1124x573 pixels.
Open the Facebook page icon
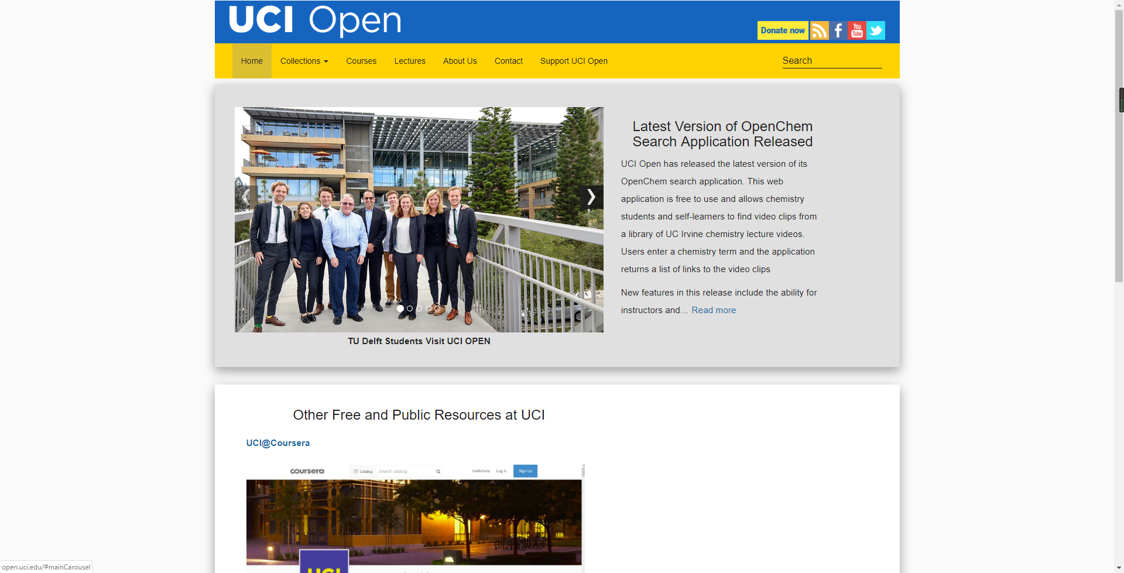[x=838, y=30]
